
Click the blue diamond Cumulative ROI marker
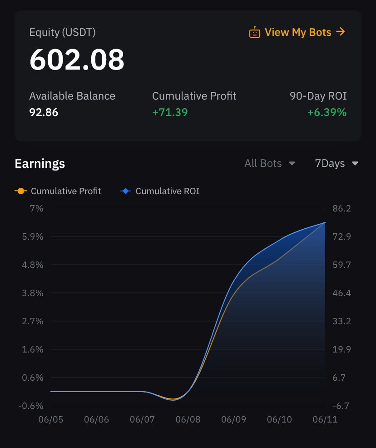coord(125,191)
